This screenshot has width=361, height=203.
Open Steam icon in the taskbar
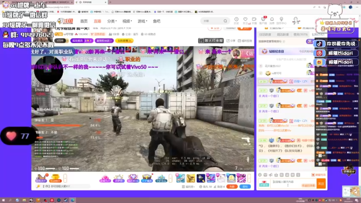click(x=66, y=200)
